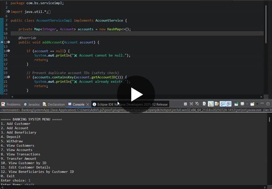
Task: Open the Problems tab
Action: [11, 104]
